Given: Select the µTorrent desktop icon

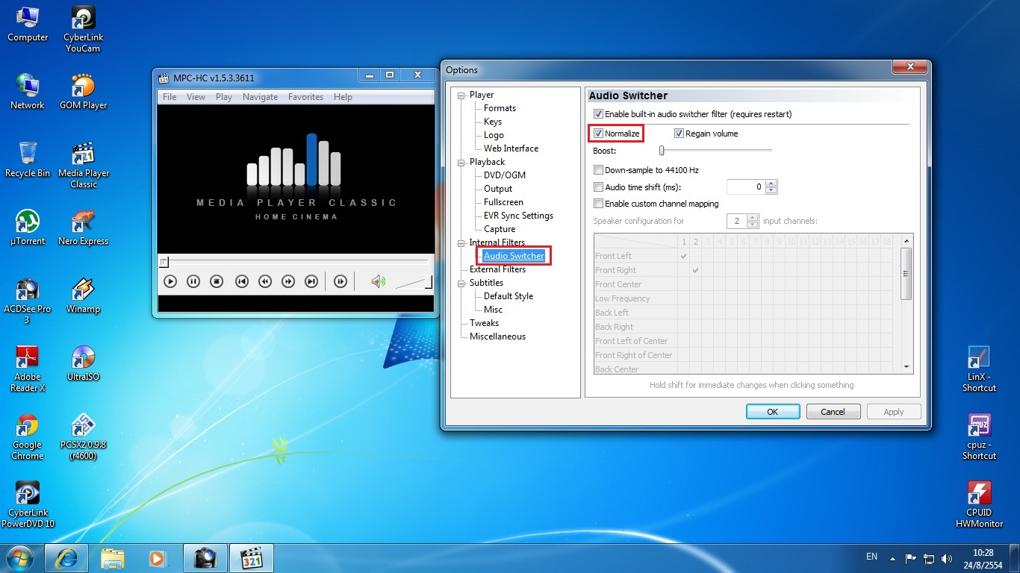Looking at the screenshot, I should point(28,228).
